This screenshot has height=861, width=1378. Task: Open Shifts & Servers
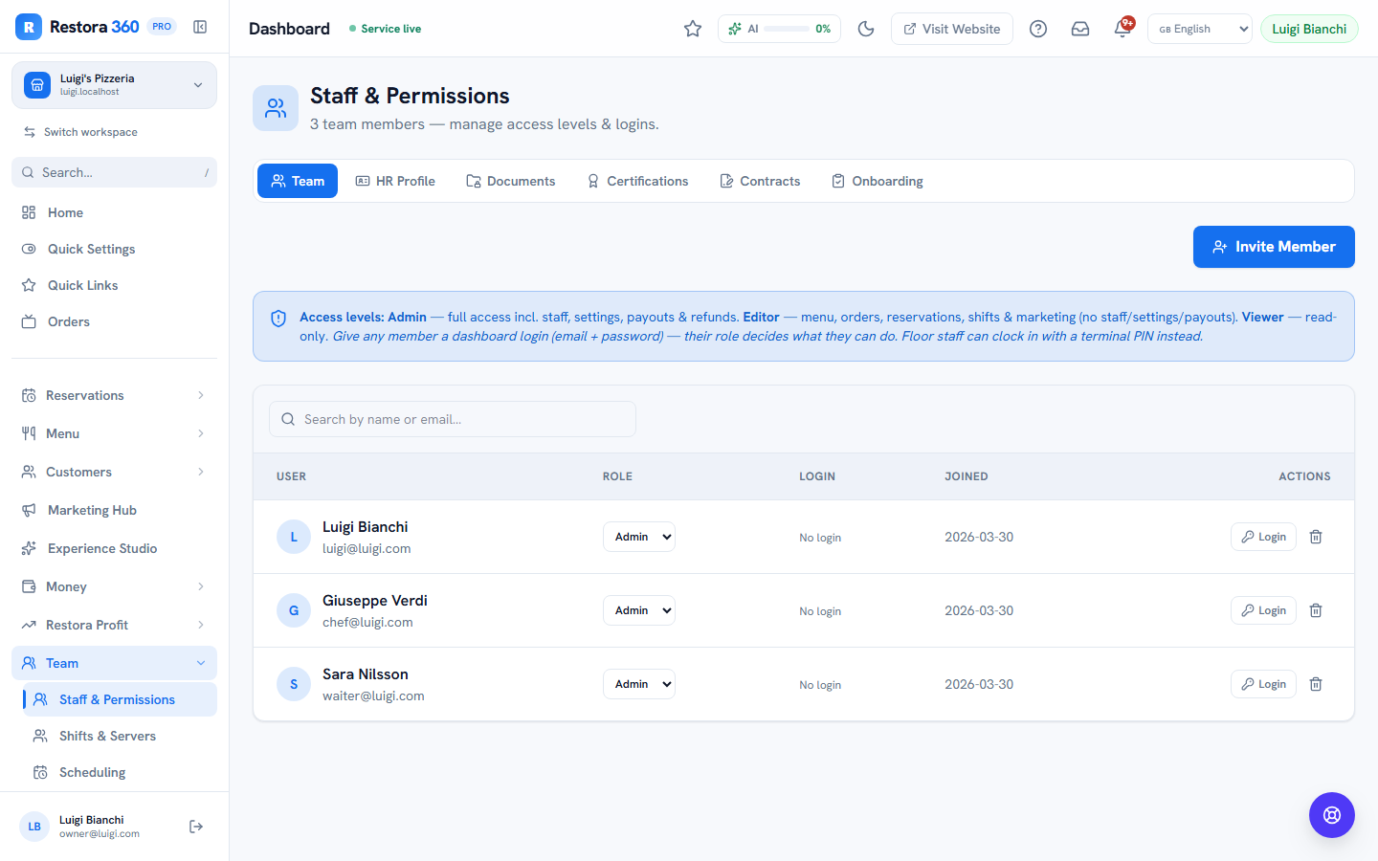coord(120,736)
